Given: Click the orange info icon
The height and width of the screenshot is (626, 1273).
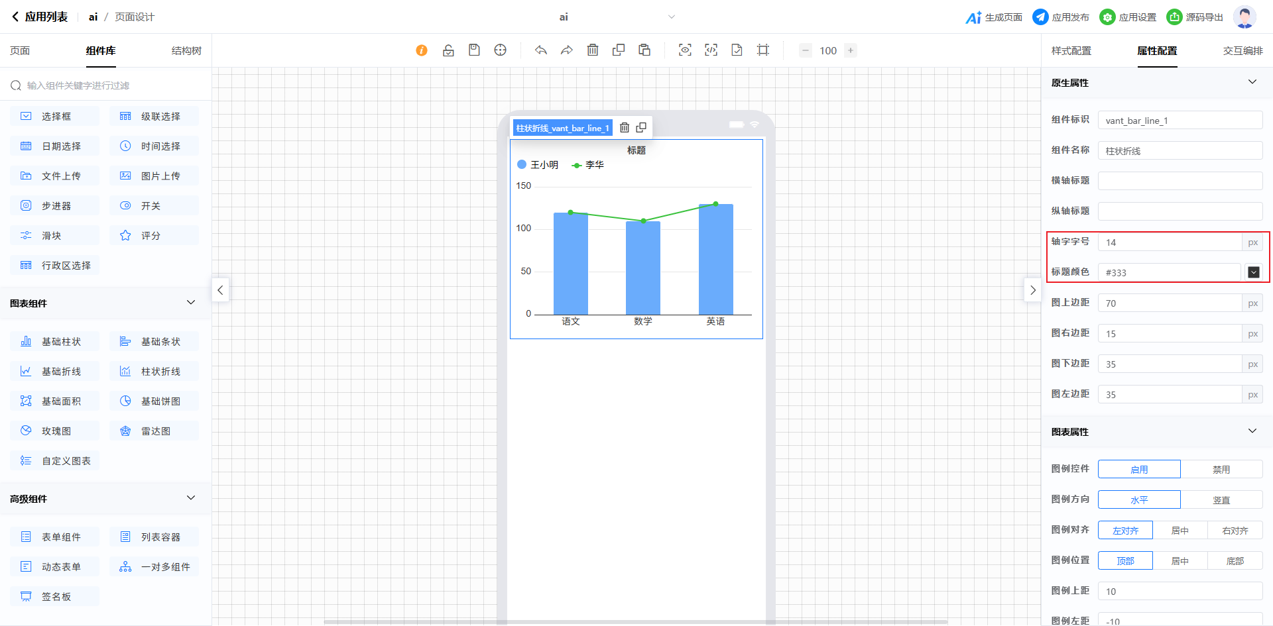Looking at the screenshot, I should click(422, 50).
